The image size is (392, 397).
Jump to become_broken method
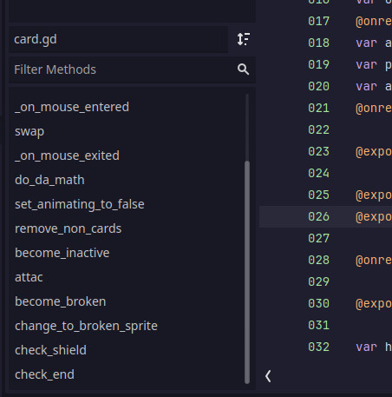click(x=60, y=301)
